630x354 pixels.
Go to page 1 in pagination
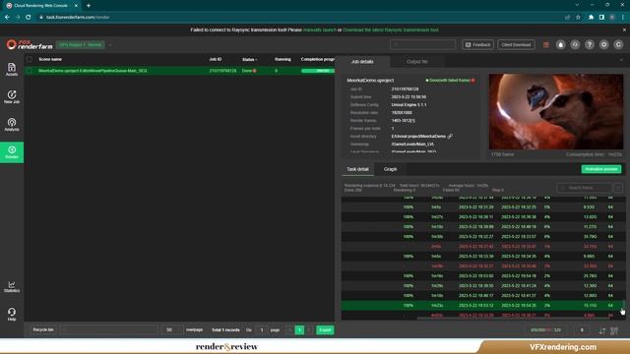click(299, 330)
